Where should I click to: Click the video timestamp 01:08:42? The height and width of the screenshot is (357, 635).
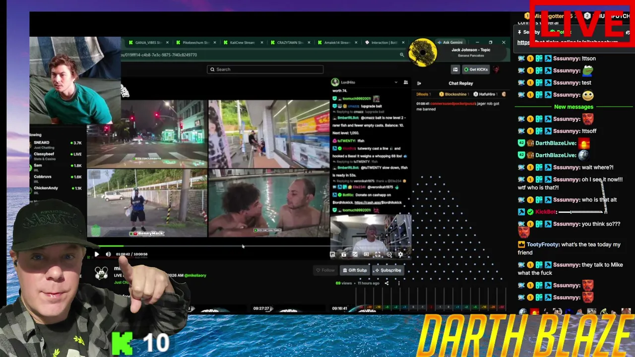tap(123, 254)
